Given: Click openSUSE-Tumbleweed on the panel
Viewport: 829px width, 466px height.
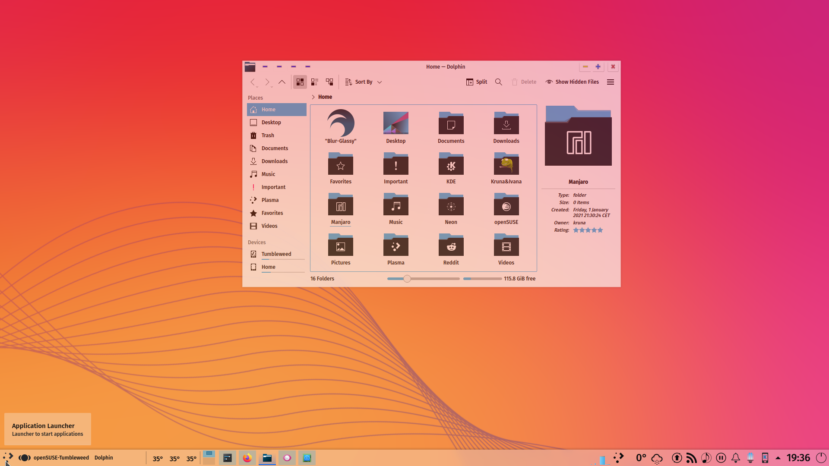Looking at the screenshot, I should (61, 458).
